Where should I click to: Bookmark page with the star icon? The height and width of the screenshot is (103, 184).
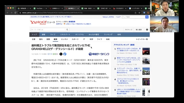click(x=139, y=13)
